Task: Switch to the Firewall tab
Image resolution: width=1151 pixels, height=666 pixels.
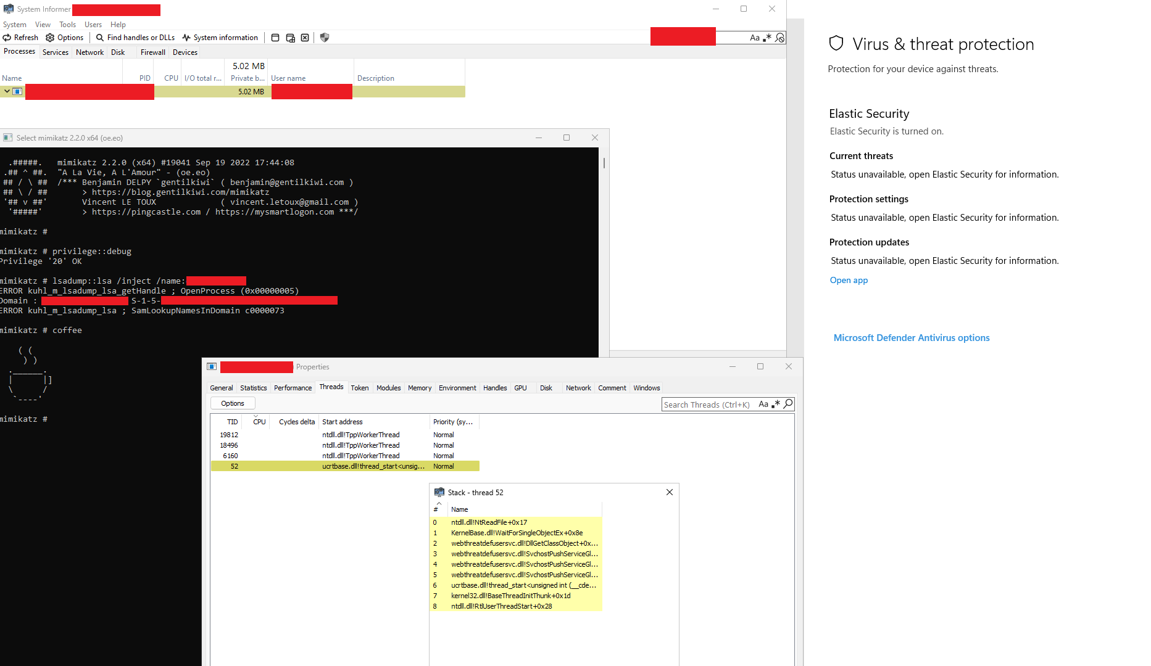Action: [153, 52]
